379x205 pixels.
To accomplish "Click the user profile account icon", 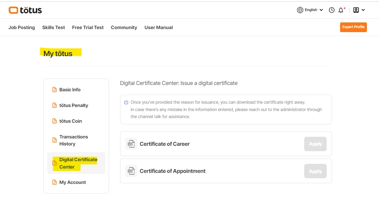I will pyautogui.click(x=356, y=10).
